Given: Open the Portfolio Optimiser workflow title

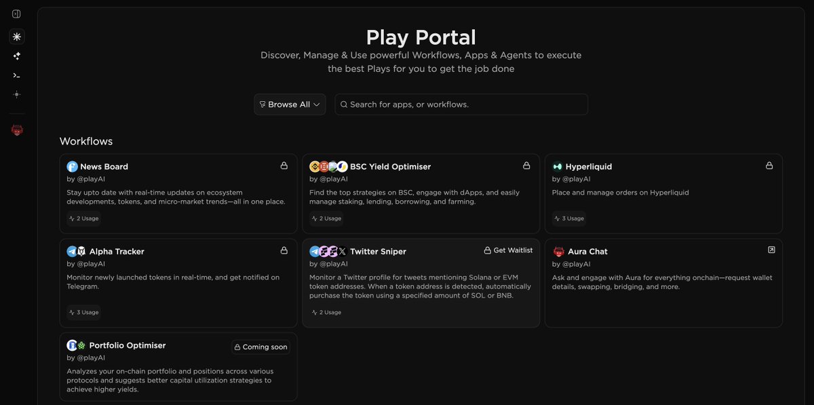Looking at the screenshot, I should coord(127,345).
